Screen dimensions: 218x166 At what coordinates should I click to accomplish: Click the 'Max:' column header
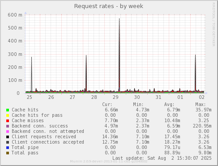pos(201,104)
